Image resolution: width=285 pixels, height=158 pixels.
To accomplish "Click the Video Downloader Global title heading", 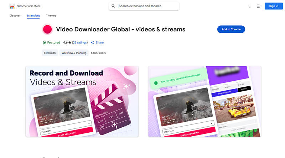I will [121, 29].
